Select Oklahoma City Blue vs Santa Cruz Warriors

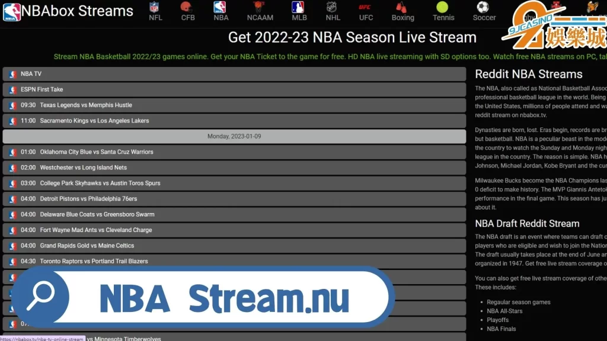[x=234, y=152]
